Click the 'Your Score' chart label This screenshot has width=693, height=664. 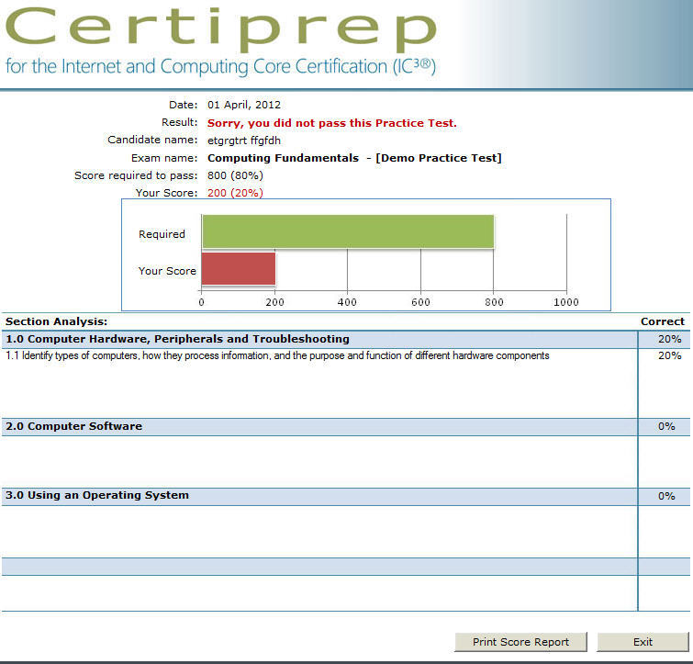(x=167, y=271)
